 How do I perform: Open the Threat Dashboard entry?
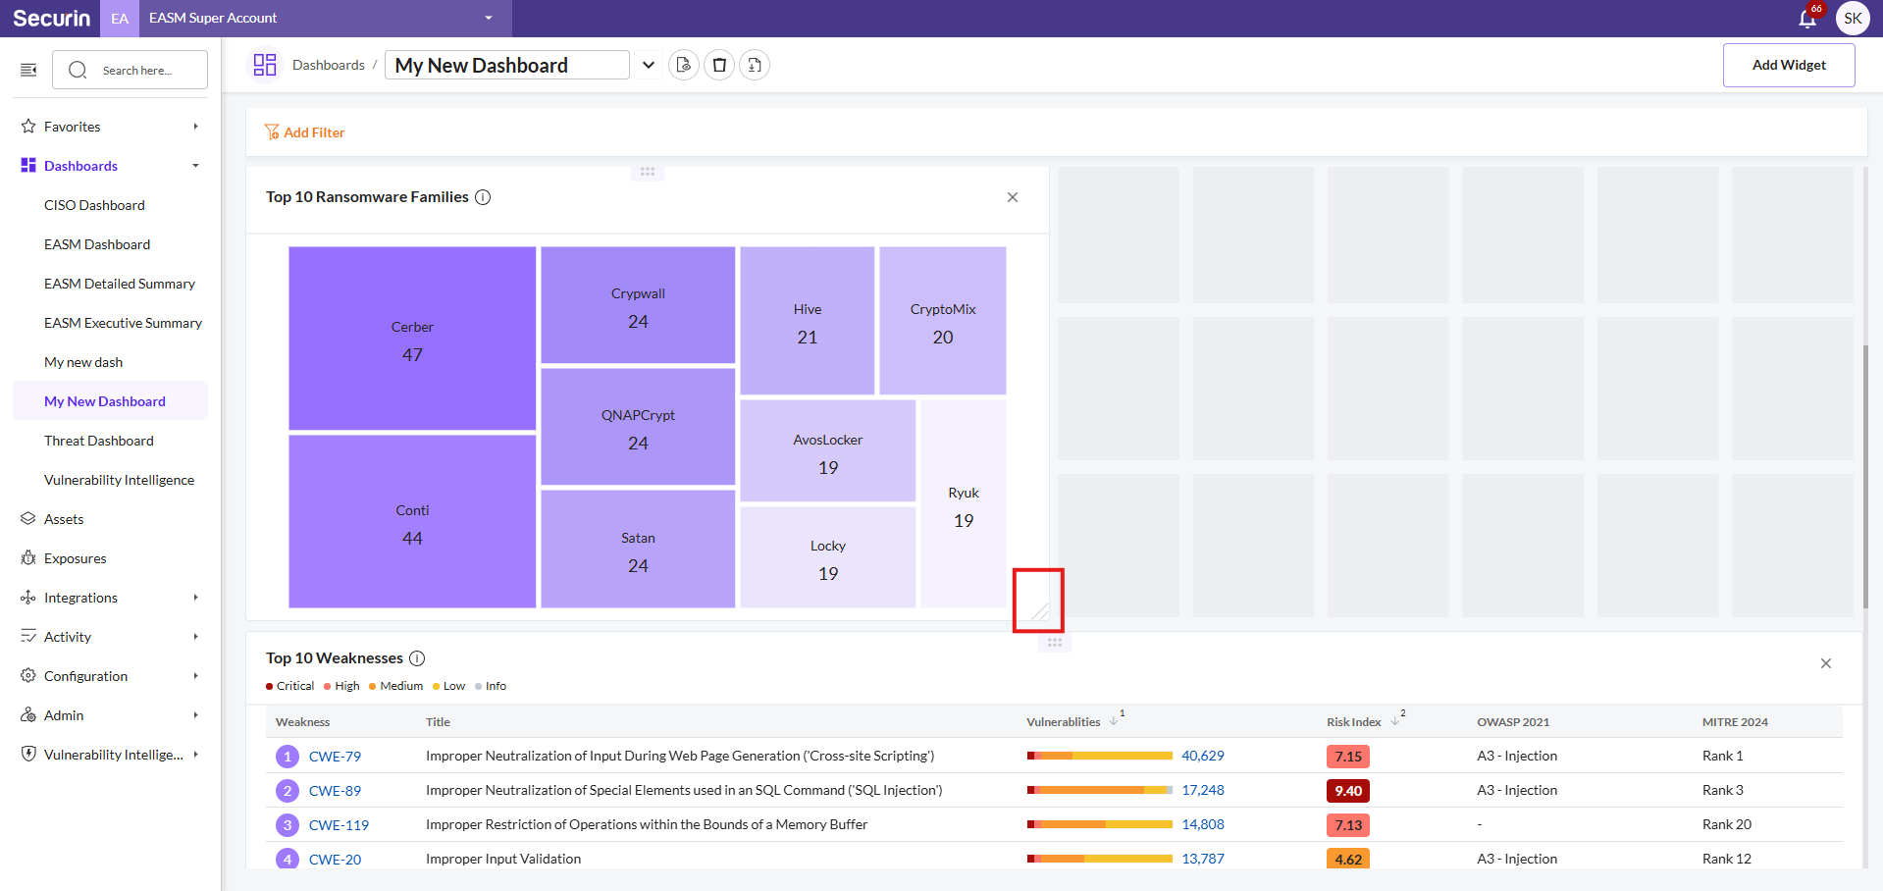(99, 441)
